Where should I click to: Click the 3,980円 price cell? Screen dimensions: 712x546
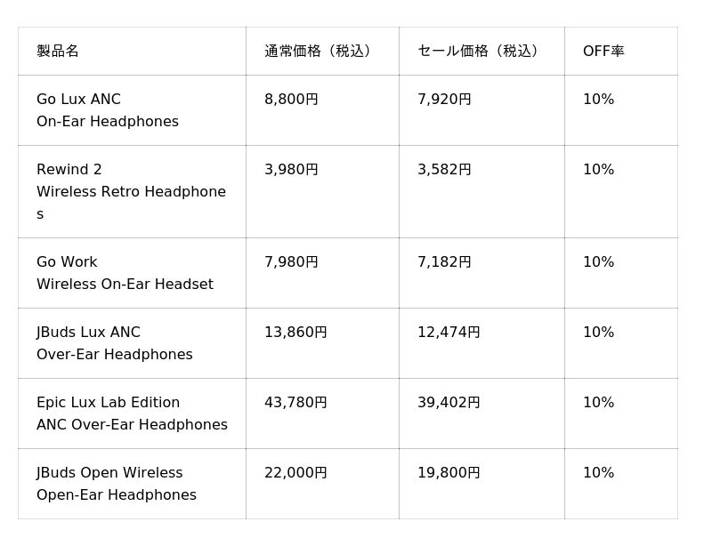(x=322, y=191)
